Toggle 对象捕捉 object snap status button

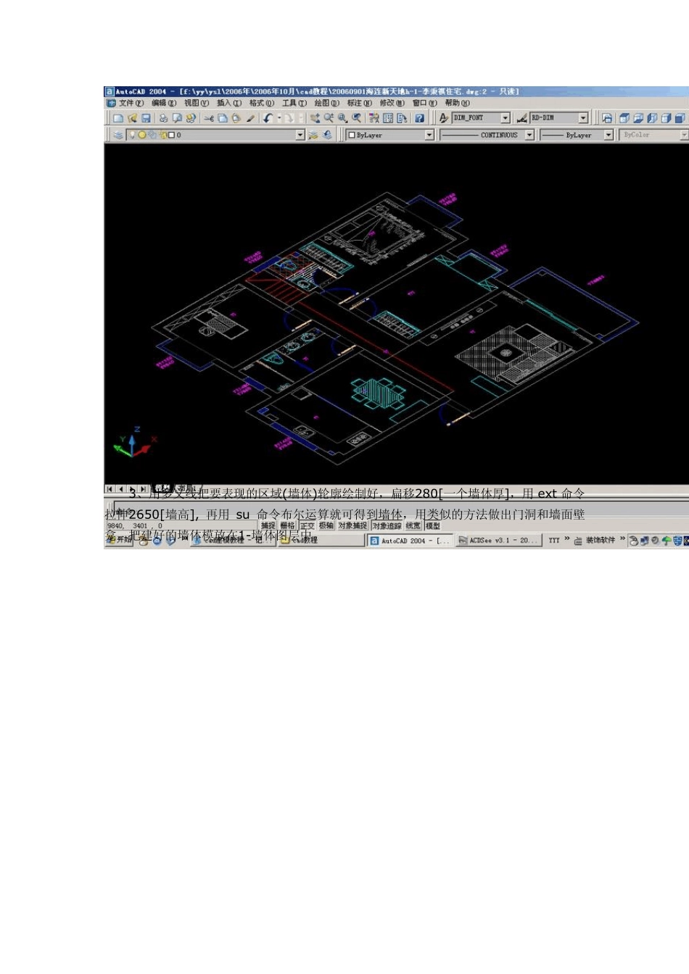tap(352, 526)
